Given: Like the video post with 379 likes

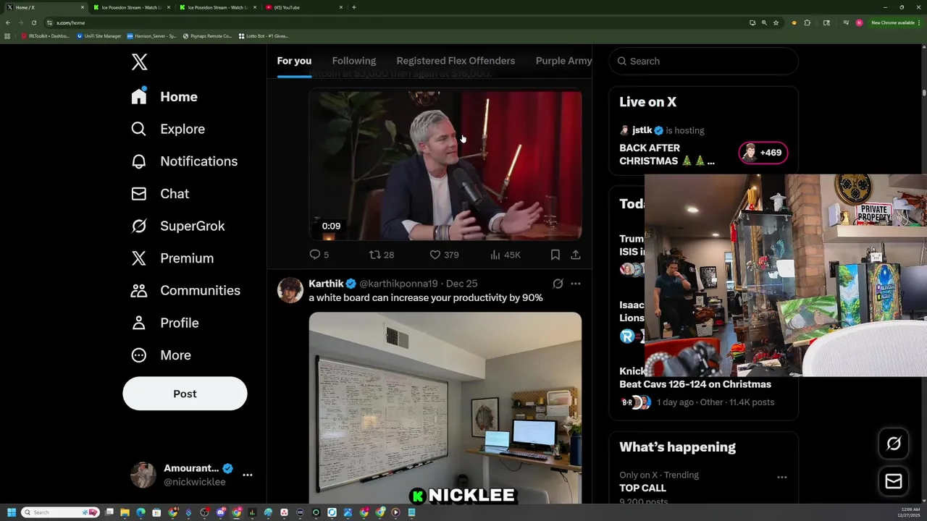Looking at the screenshot, I should (x=444, y=255).
